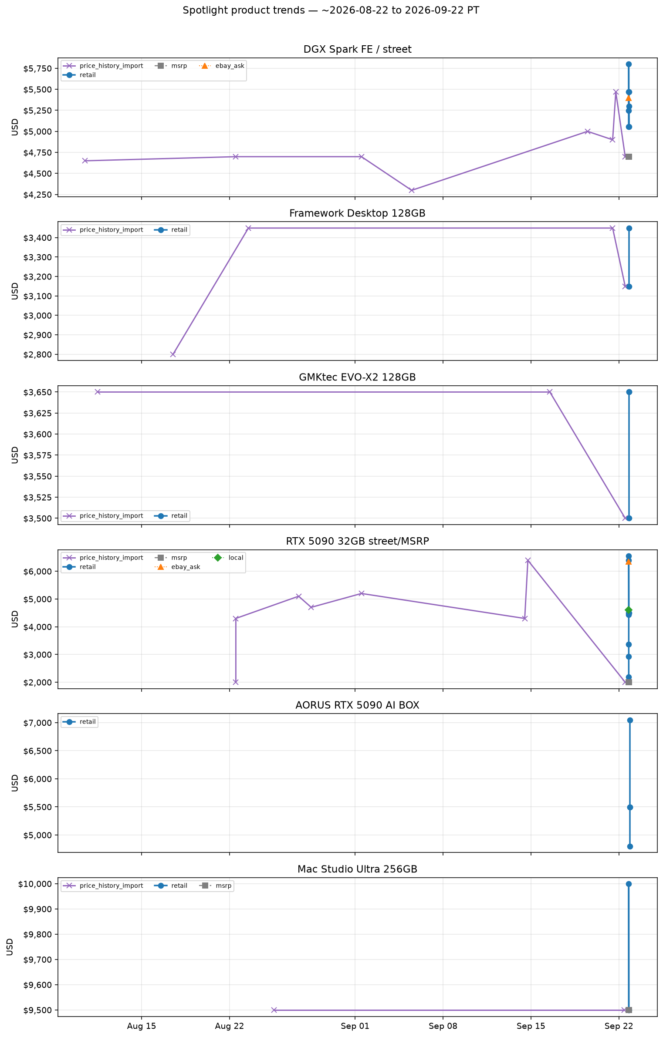Click the $10,000 retail dot in the Mac Studio chart

(629, 884)
